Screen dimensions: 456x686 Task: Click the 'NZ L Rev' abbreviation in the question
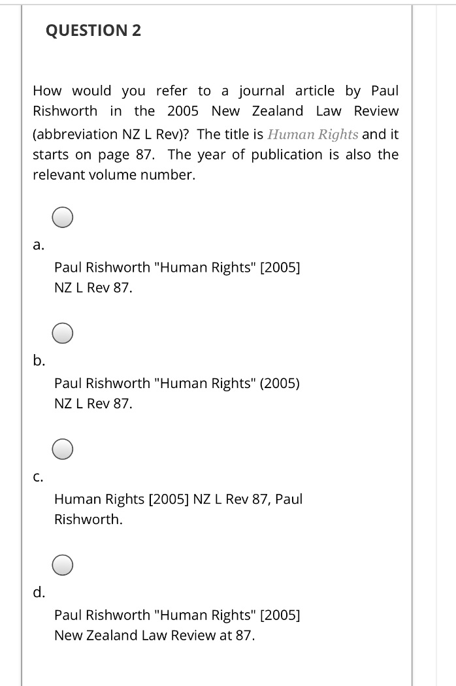click(x=150, y=134)
